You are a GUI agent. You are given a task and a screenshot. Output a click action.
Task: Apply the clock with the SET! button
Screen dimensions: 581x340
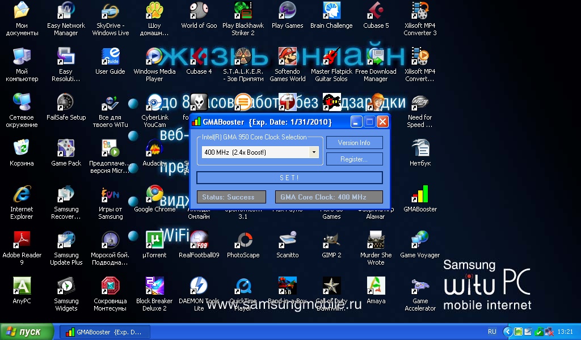click(289, 177)
